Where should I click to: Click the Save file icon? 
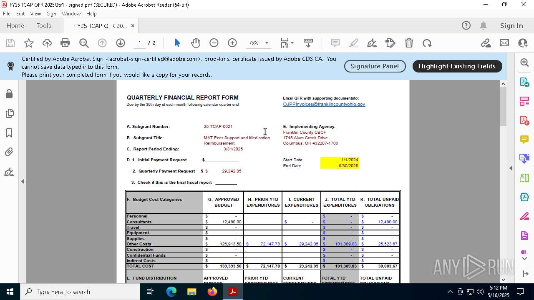tap(10, 43)
